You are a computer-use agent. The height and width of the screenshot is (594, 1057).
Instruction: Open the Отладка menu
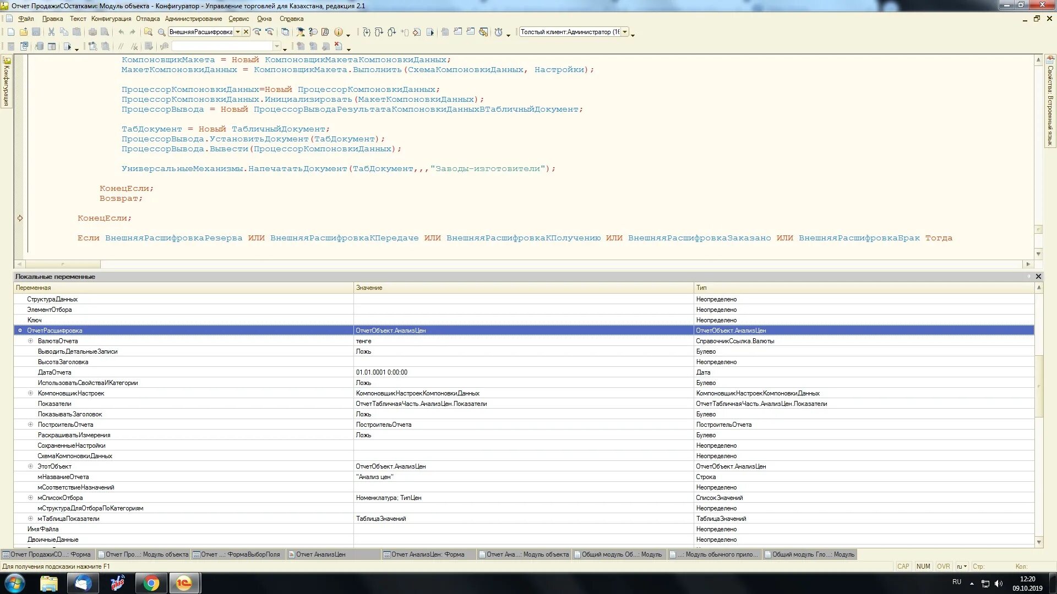point(148,19)
